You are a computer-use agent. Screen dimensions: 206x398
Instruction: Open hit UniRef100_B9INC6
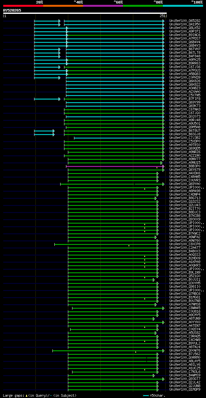click(185, 35)
